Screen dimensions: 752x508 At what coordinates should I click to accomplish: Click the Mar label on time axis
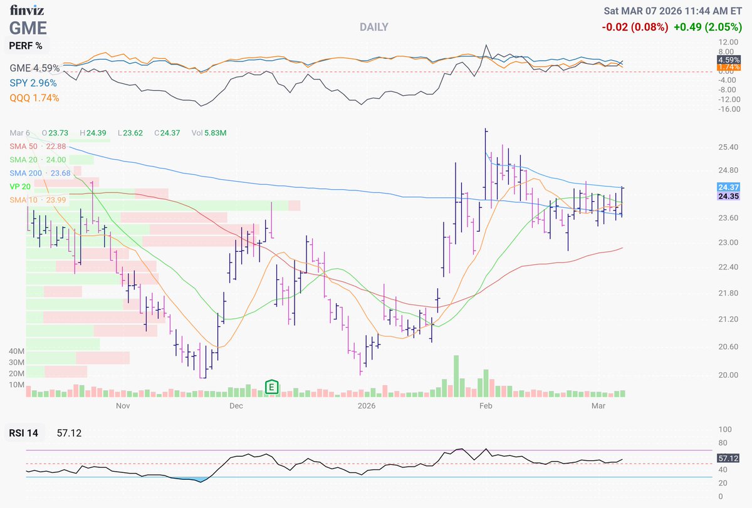[598, 407]
